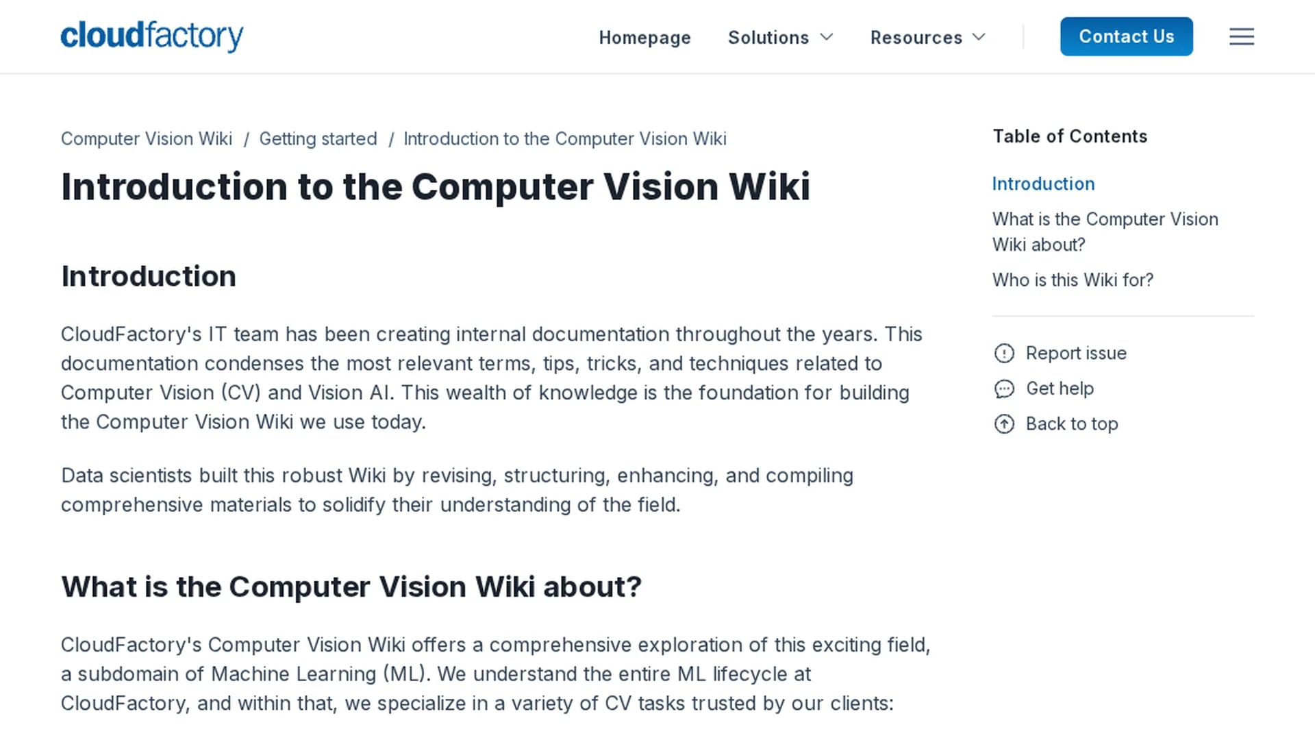Click the Back to top text link
The image size is (1315, 740).
click(1072, 424)
